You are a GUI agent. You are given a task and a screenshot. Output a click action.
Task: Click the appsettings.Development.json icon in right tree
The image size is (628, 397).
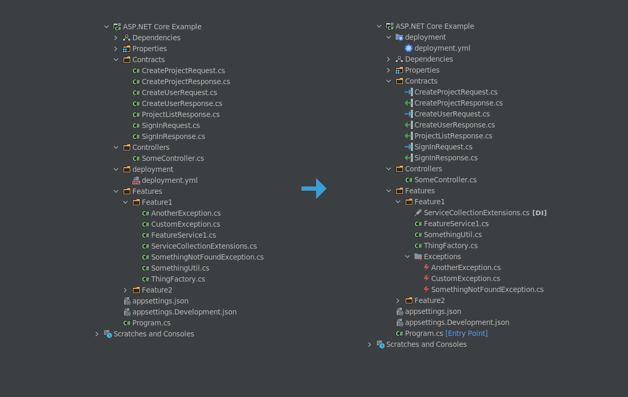point(399,322)
